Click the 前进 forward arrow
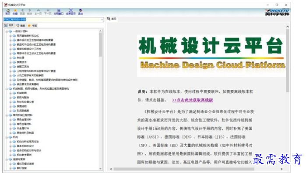Screen dimensions: 306x173 click(29, 12)
